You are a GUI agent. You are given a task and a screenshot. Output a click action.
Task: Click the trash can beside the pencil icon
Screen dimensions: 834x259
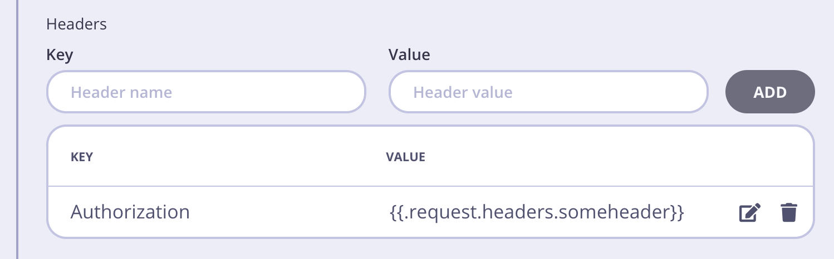click(788, 213)
